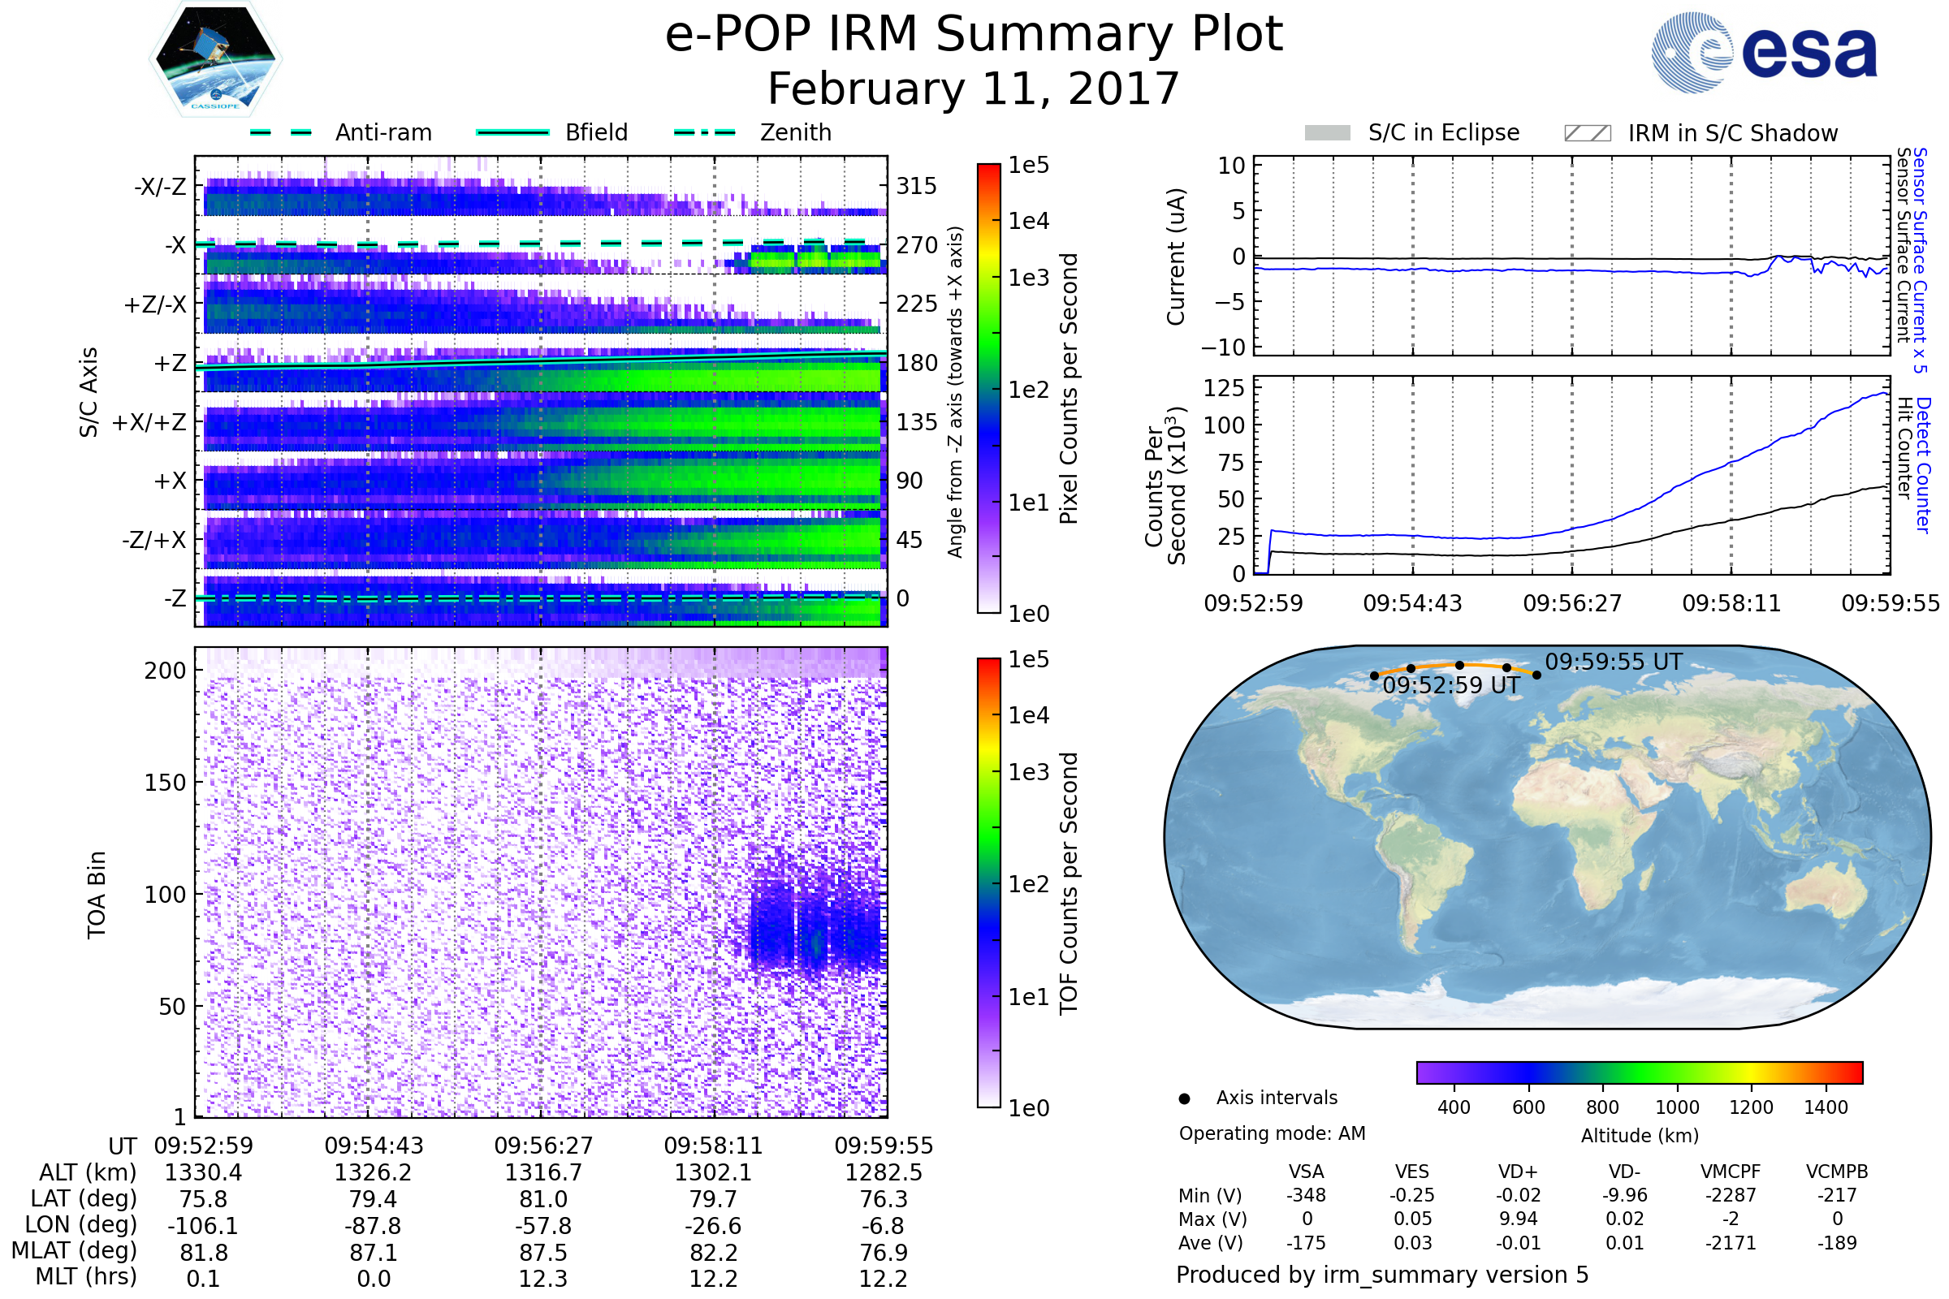Click the Detect Counter blue axis label

tap(1922, 464)
